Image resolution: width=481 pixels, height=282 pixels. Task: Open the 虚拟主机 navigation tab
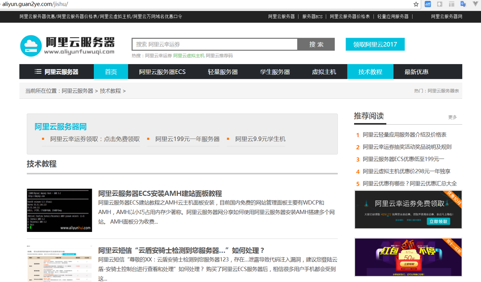tap(324, 72)
